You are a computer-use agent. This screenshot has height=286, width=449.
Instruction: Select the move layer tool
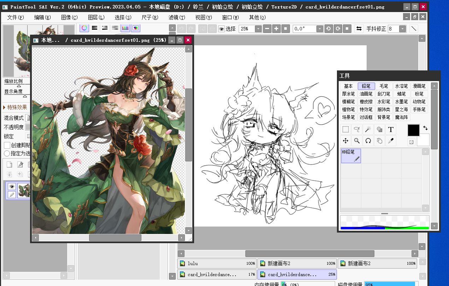coord(345,141)
